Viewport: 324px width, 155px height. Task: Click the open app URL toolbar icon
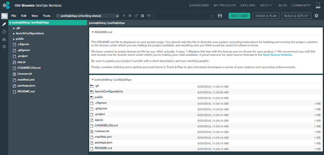point(136,16)
